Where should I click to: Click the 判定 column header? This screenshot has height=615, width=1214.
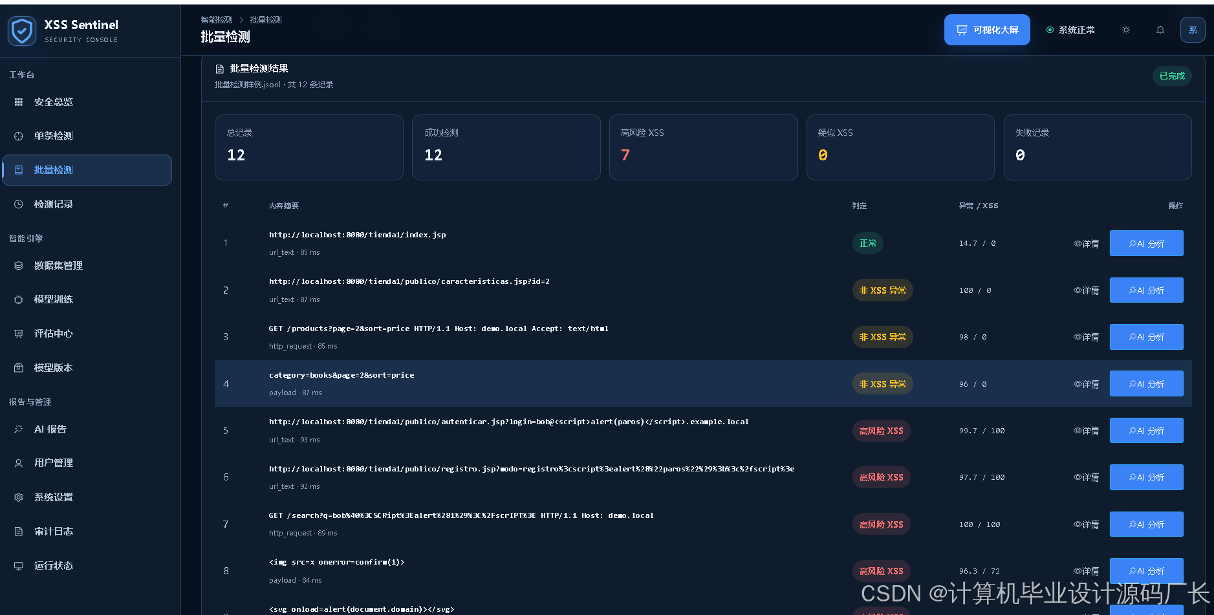click(860, 206)
